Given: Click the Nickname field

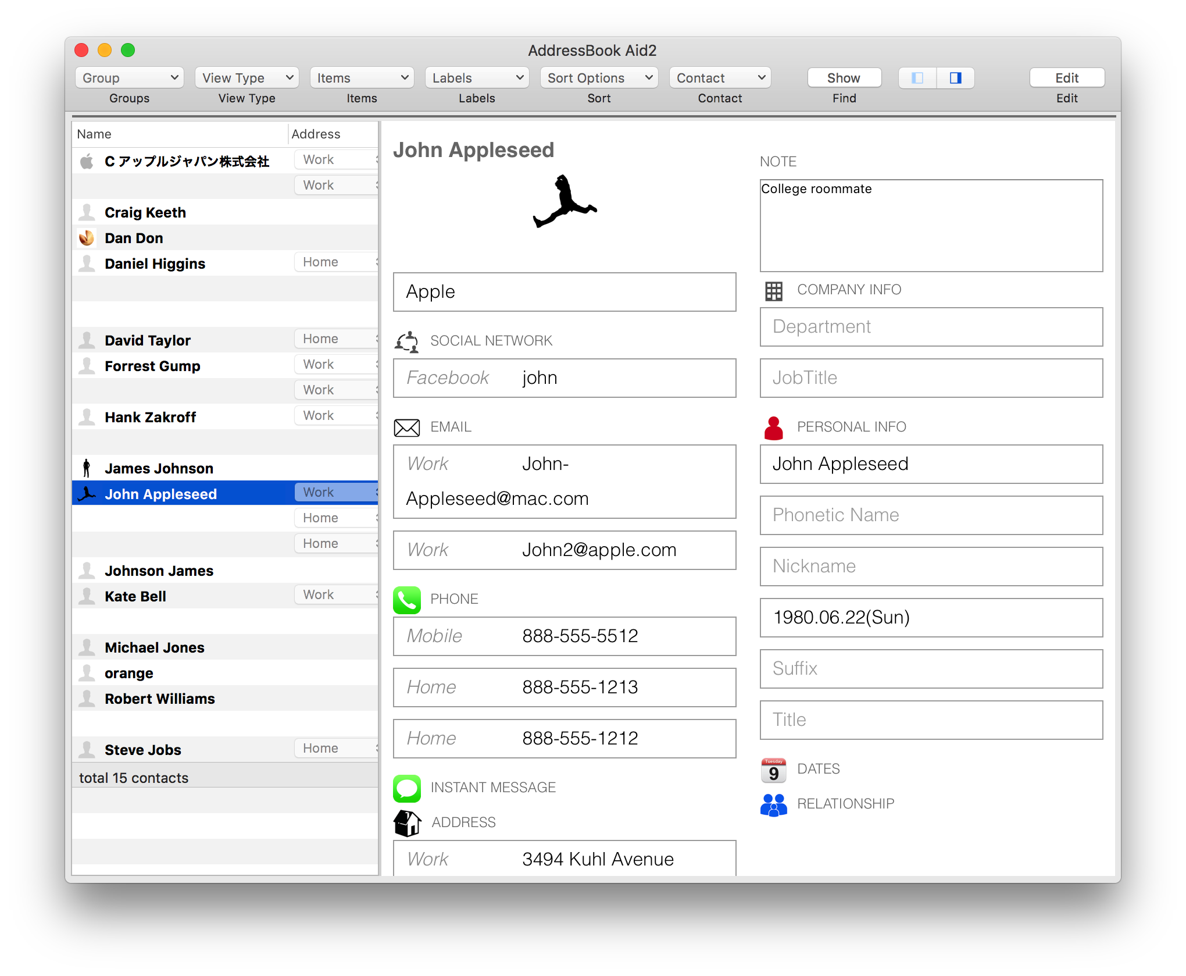Looking at the screenshot, I should coord(931,567).
